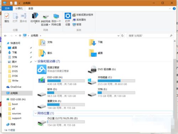Select 下载 in the Quick access list
Image resolution: width=178 pixels, height=134 pixels.
[x=12, y=53]
